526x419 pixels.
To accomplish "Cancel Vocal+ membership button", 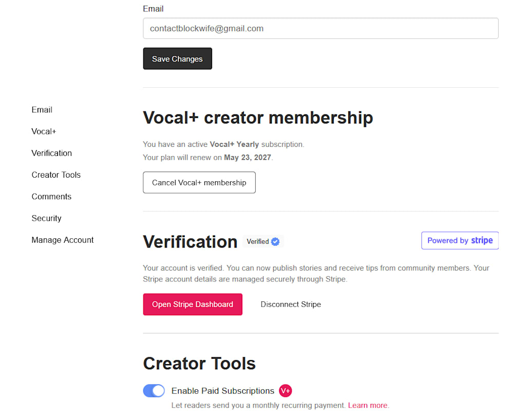I will 199,183.
